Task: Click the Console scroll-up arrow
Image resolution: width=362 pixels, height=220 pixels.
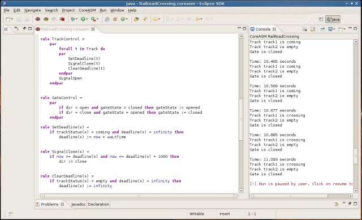Action: point(356,42)
